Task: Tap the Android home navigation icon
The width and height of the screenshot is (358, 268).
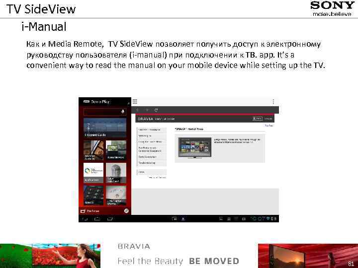Action: [97, 219]
